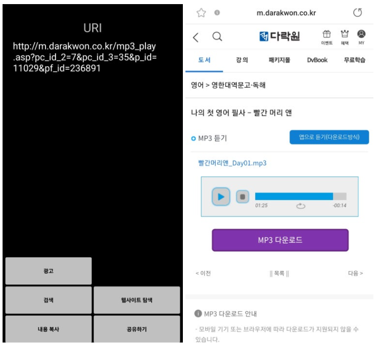This screenshot has height=343, width=377.
Task: Click the 검색 button in URI panel
Action: [48, 300]
